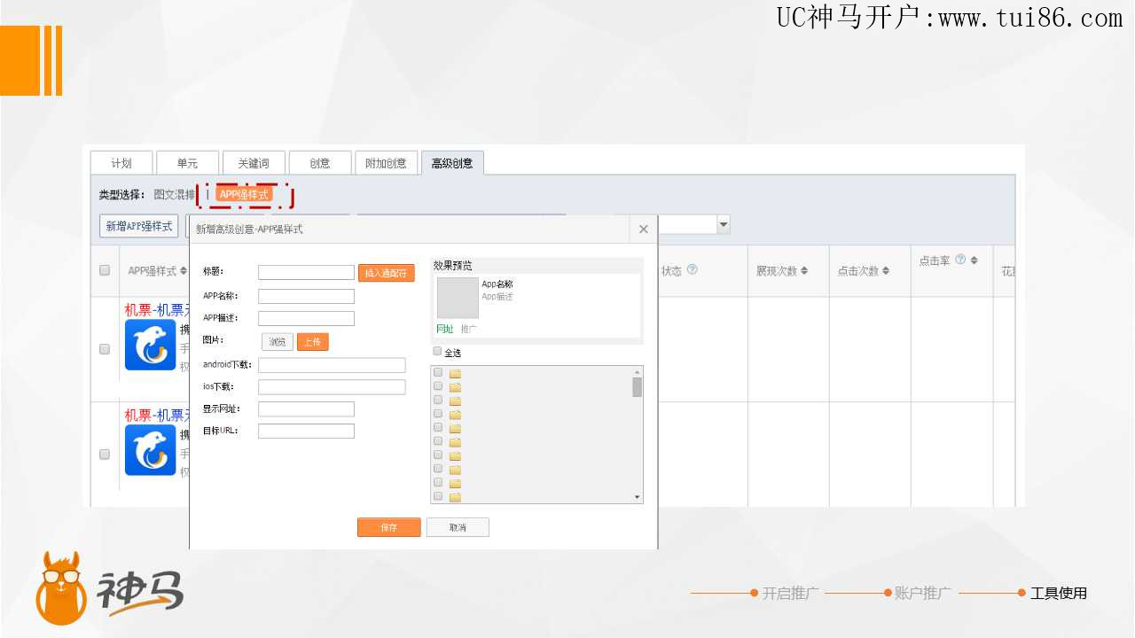Check the topmost folder checkbox in list

(438, 372)
